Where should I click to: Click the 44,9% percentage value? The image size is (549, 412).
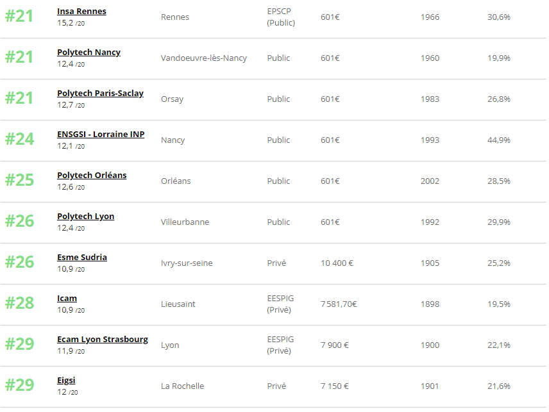[x=498, y=140]
